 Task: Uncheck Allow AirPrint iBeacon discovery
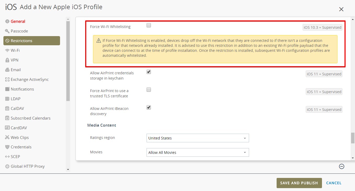[x=149, y=108]
